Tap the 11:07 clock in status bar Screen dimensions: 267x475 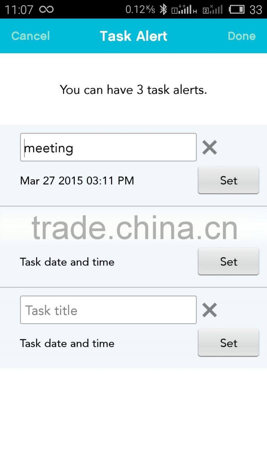19,9
